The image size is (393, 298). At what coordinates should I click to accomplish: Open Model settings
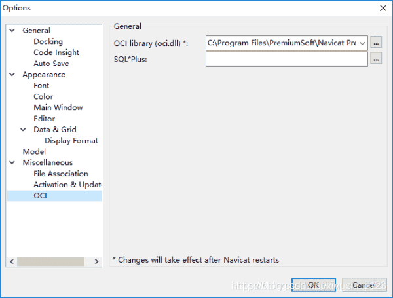tap(34, 152)
